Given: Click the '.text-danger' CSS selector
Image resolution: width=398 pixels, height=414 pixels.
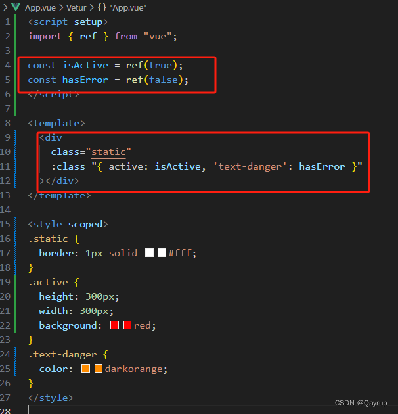Looking at the screenshot, I should pyautogui.click(x=62, y=354).
